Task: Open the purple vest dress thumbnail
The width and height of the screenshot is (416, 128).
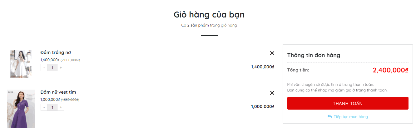Action: coord(21,109)
